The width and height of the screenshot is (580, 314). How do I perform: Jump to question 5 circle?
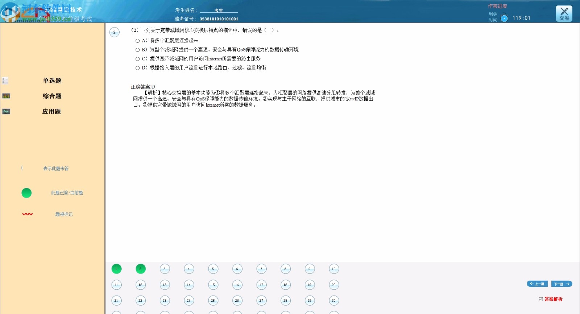click(x=213, y=269)
